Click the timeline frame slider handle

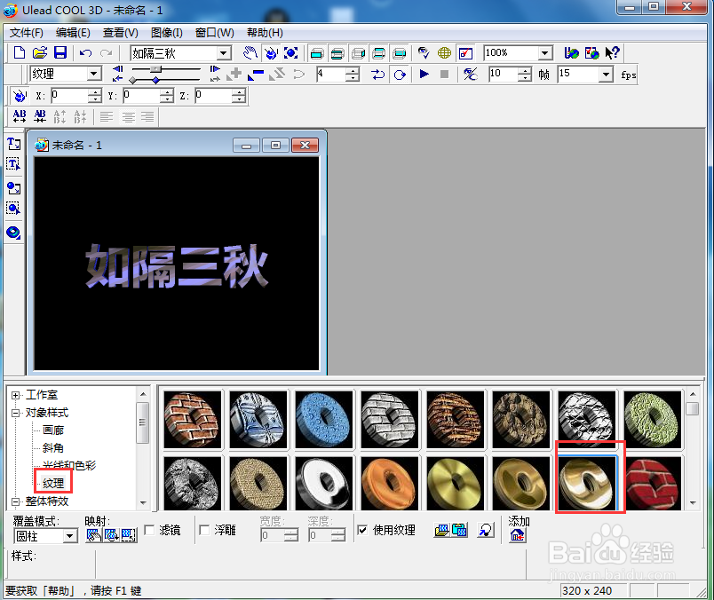[x=155, y=68]
